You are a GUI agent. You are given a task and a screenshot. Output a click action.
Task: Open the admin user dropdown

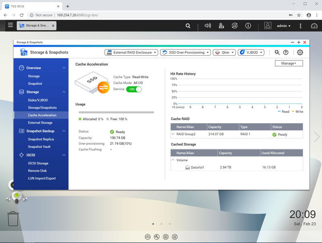284,26
